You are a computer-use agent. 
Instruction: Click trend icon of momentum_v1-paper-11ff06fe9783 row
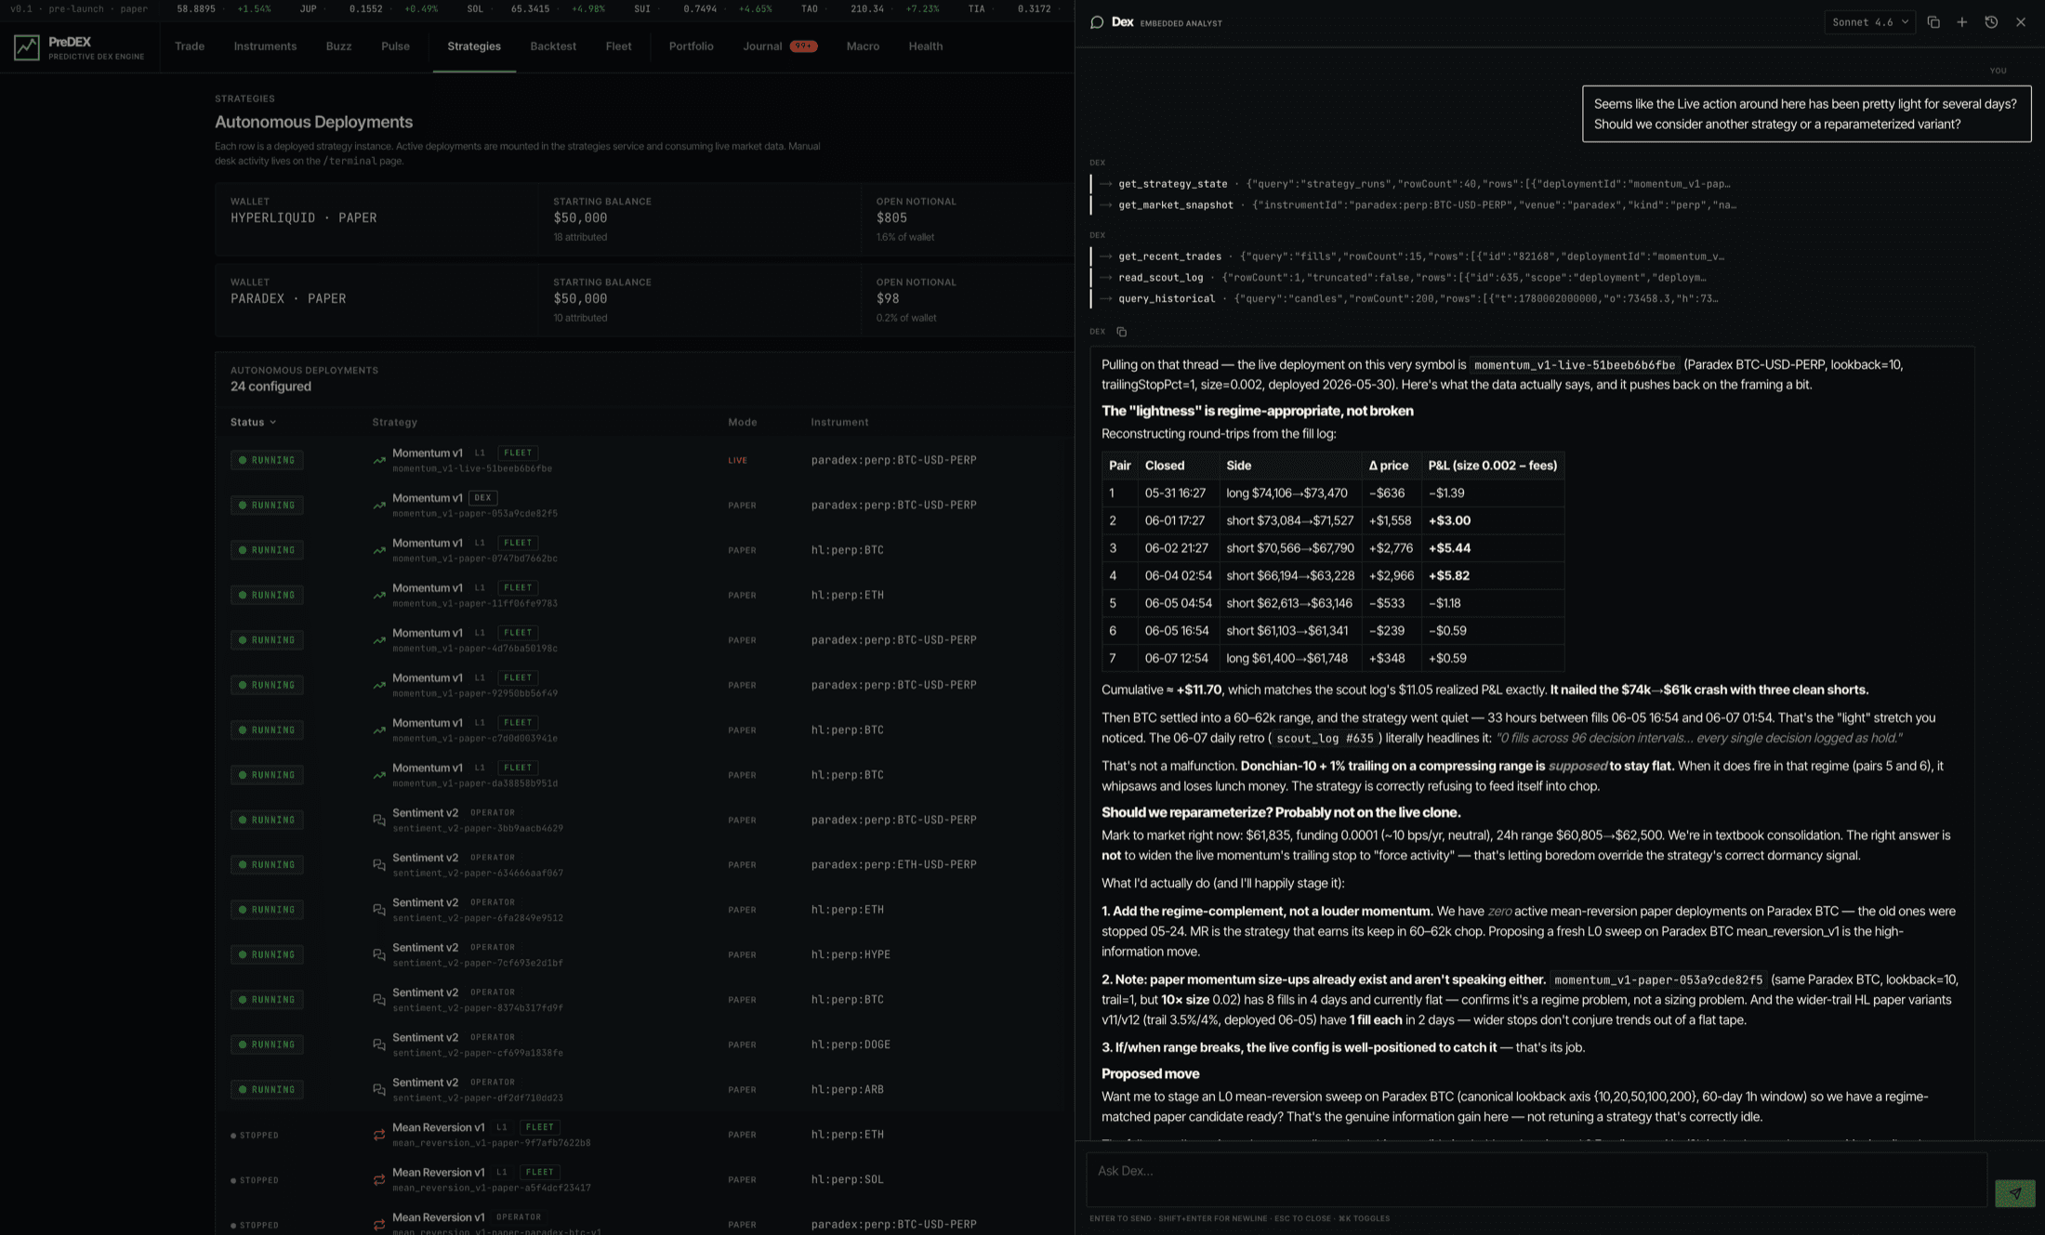point(379,596)
